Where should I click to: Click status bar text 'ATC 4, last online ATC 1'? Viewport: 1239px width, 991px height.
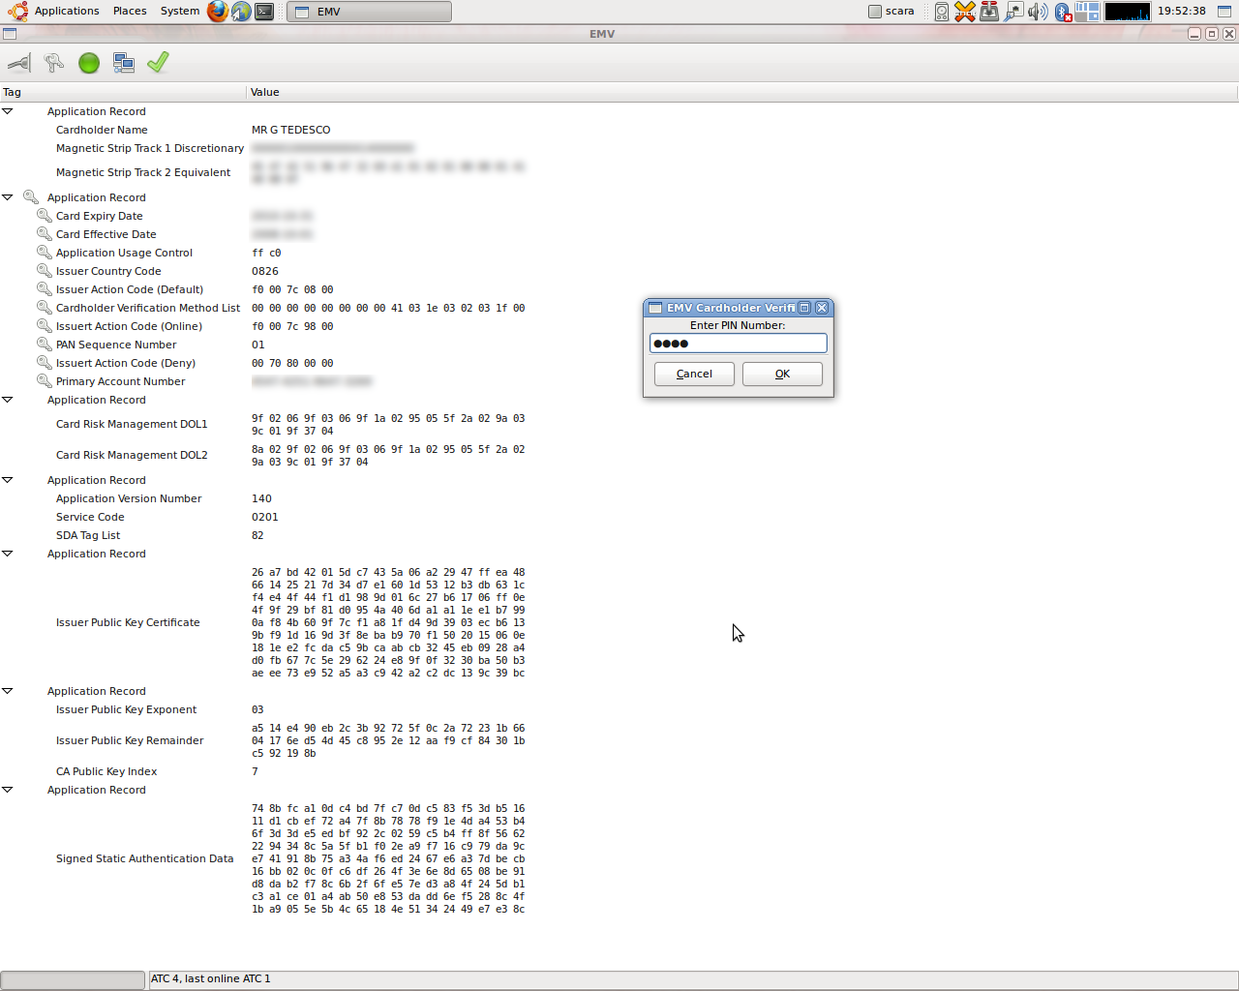(211, 978)
